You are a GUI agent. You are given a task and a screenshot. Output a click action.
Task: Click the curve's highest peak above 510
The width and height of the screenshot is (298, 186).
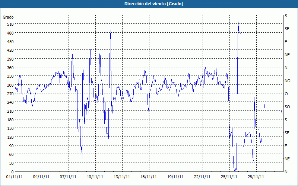click(238, 22)
